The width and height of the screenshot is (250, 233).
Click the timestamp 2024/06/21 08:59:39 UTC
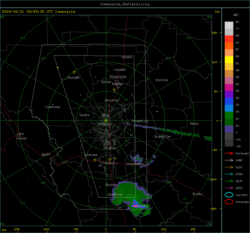pos(27,12)
